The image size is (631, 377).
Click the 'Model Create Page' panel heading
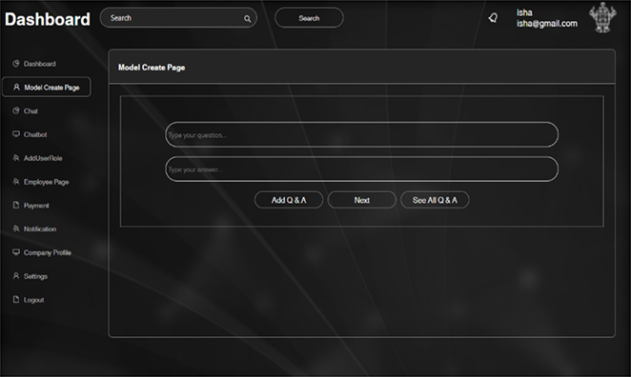(x=152, y=68)
